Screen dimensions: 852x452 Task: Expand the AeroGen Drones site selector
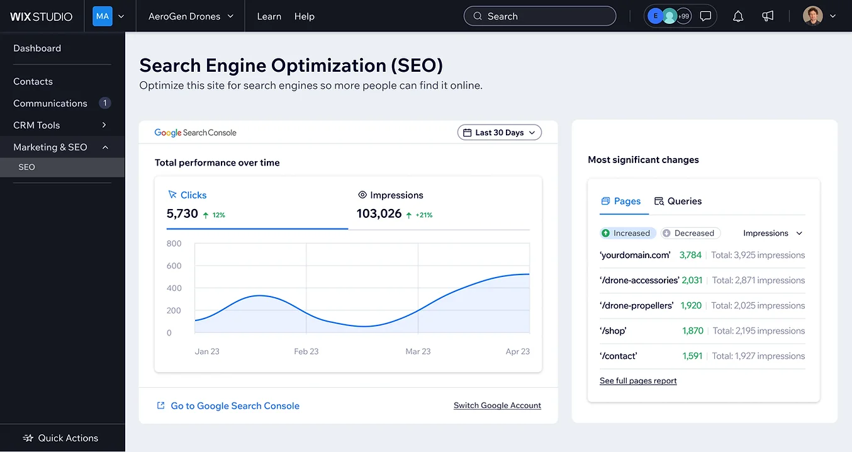(191, 16)
